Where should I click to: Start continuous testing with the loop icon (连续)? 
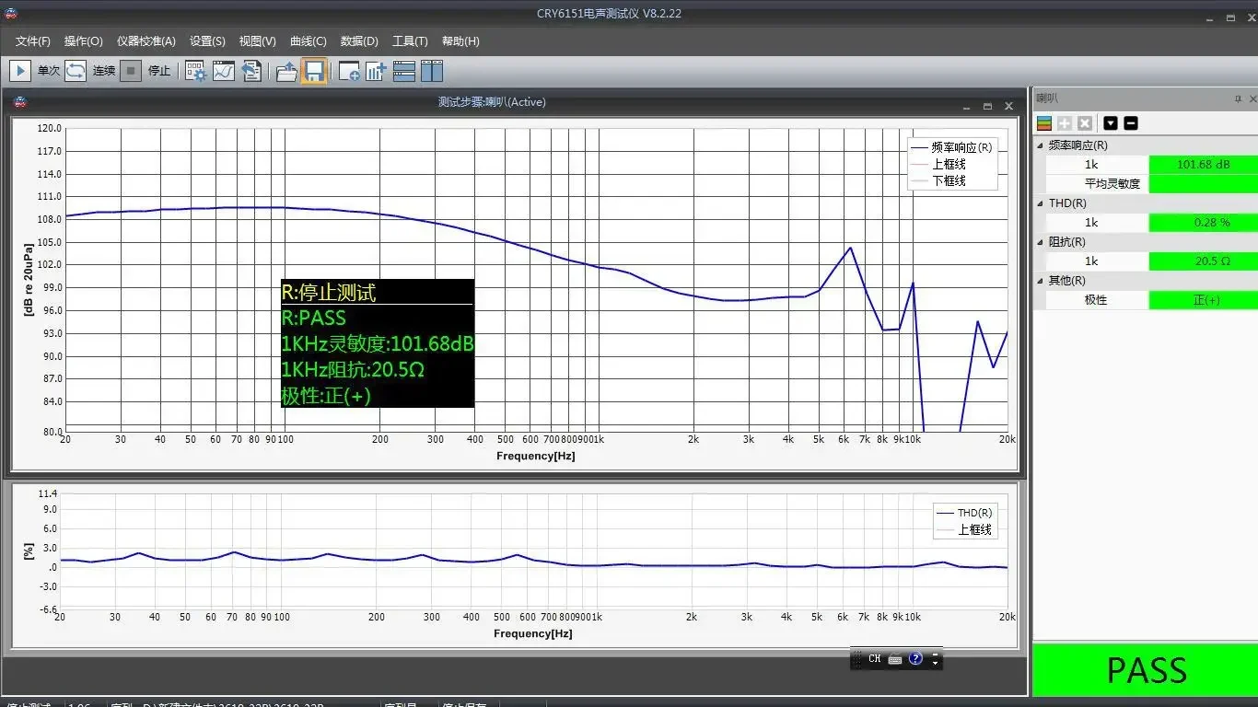[x=76, y=71]
